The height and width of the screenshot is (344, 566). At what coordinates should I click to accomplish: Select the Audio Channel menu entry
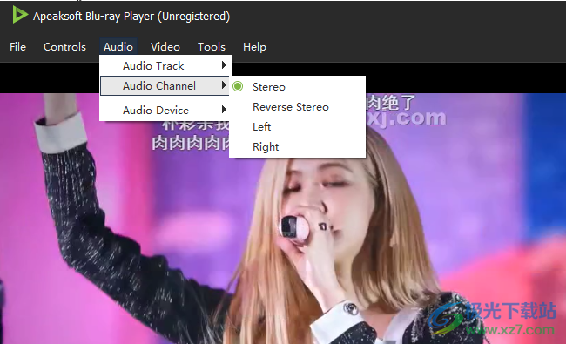(x=165, y=86)
